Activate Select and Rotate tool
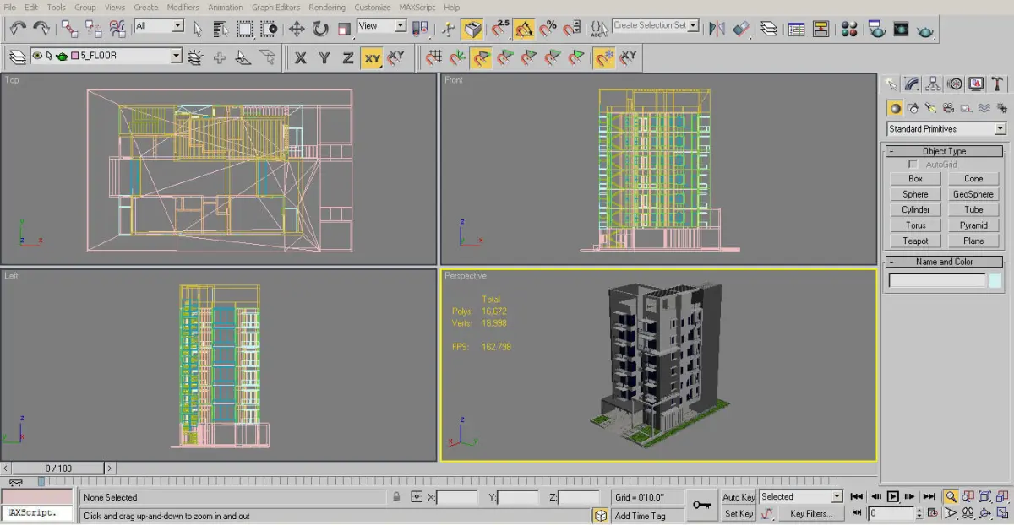Image resolution: width=1014 pixels, height=525 pixels. pos(320,29)
